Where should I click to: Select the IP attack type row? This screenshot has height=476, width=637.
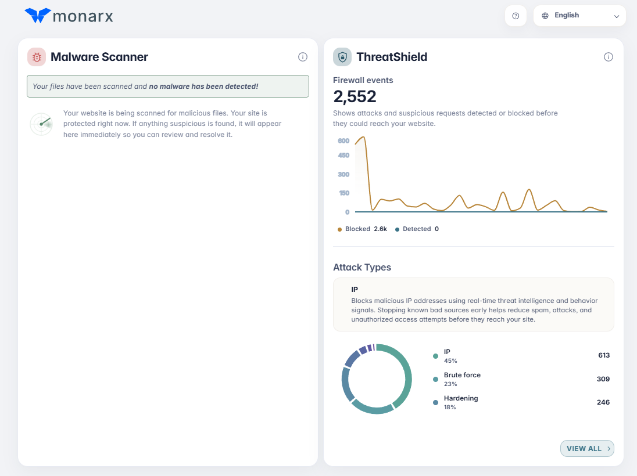coord(521,356)
